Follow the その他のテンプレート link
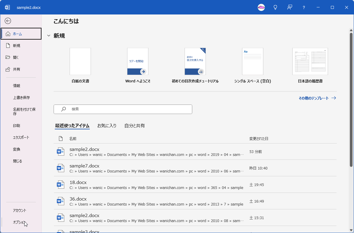The image size is (354, 233). click(x=317, y=98)
